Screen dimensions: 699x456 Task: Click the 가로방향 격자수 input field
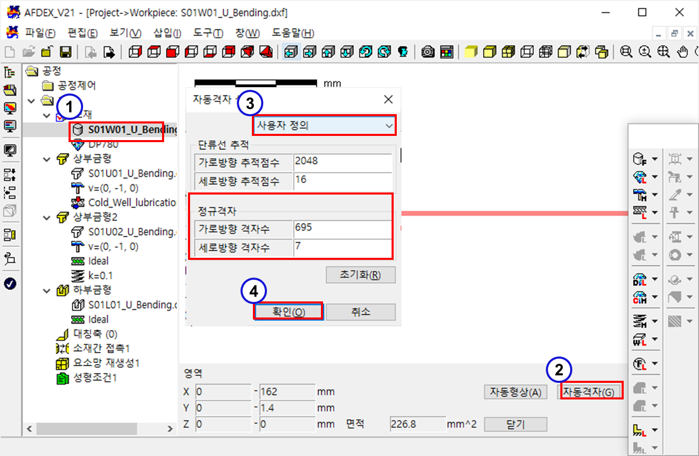click(x=342, y=228)
